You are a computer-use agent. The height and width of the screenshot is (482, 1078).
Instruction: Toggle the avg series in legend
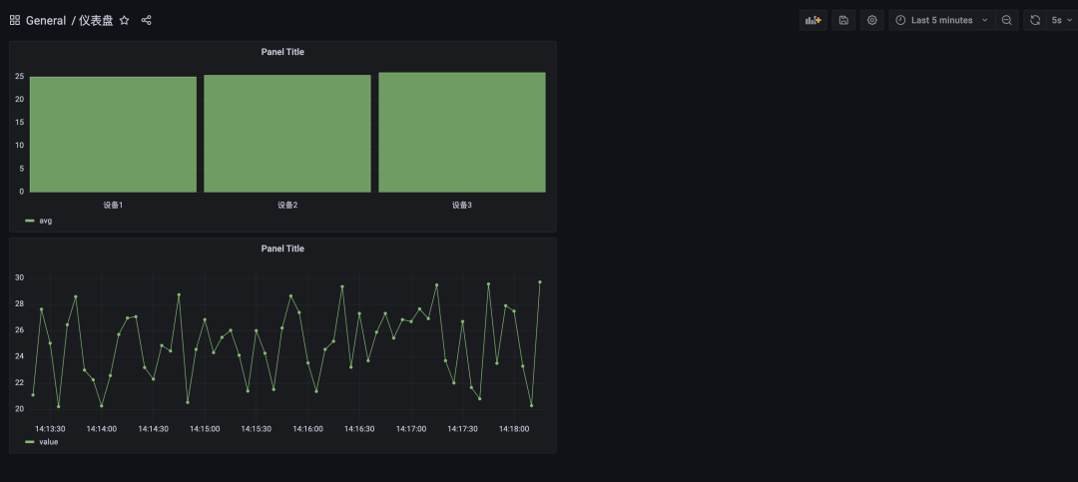46,221
